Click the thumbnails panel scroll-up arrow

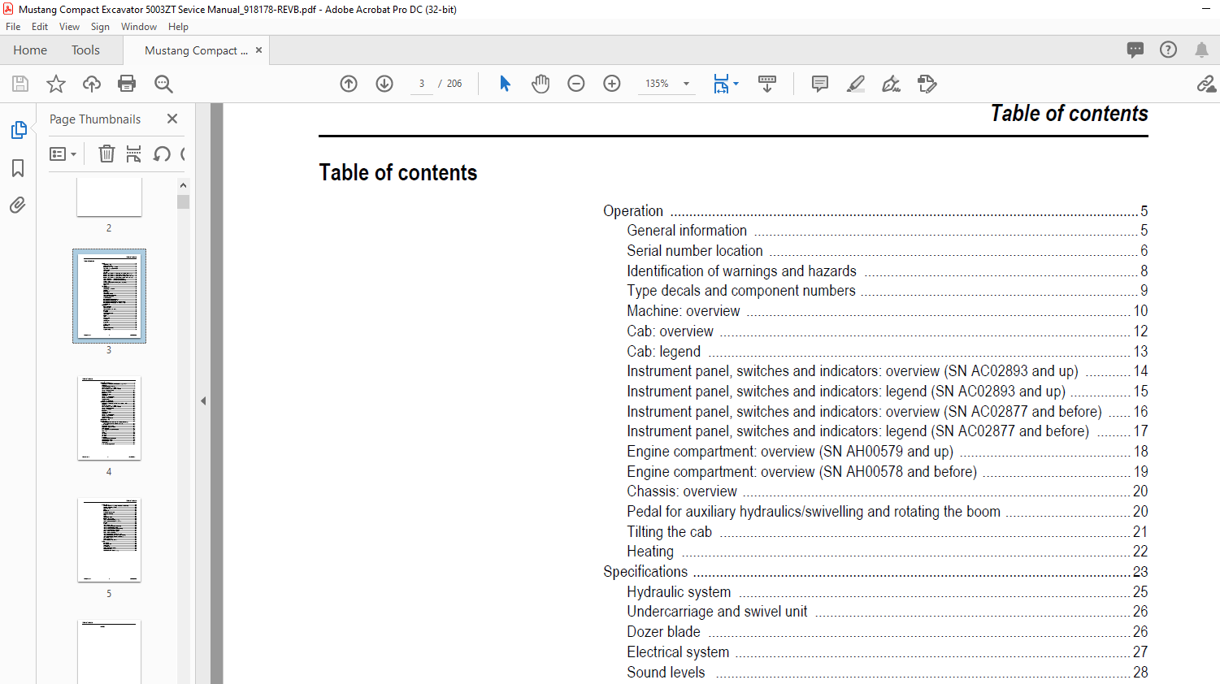pos(183,186)
